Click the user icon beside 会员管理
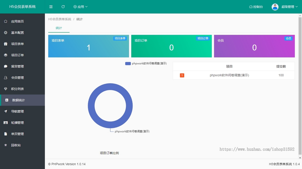This screenshot has height=169, width=302. pyautogui.click(x=6, y=78)
